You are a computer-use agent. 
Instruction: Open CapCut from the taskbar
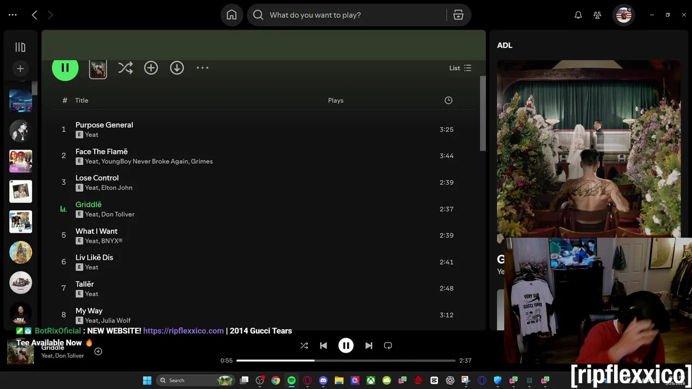434,380
